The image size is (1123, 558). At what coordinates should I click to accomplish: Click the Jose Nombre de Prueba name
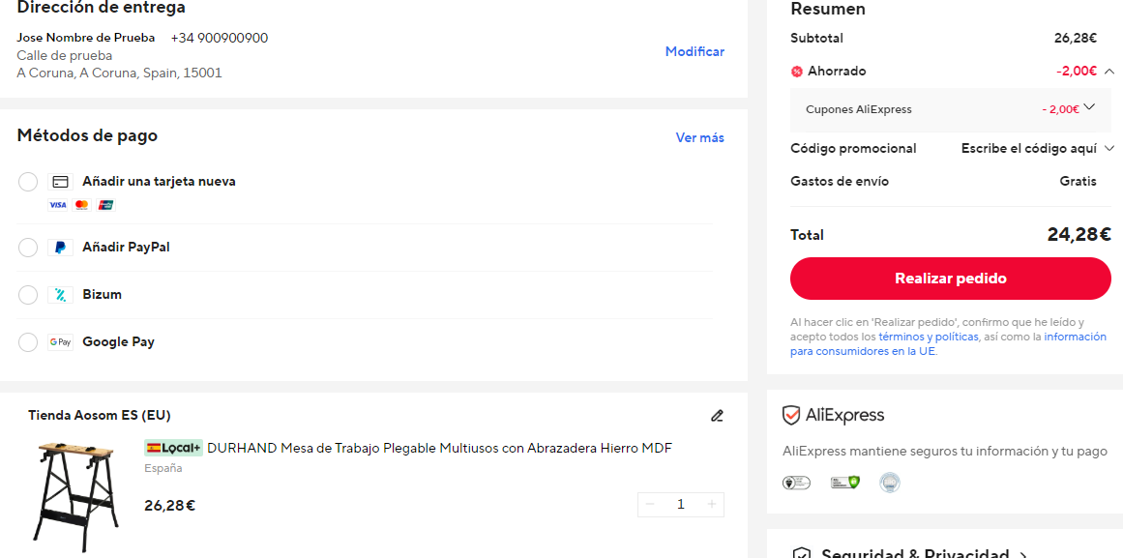(x=86, y=38)
